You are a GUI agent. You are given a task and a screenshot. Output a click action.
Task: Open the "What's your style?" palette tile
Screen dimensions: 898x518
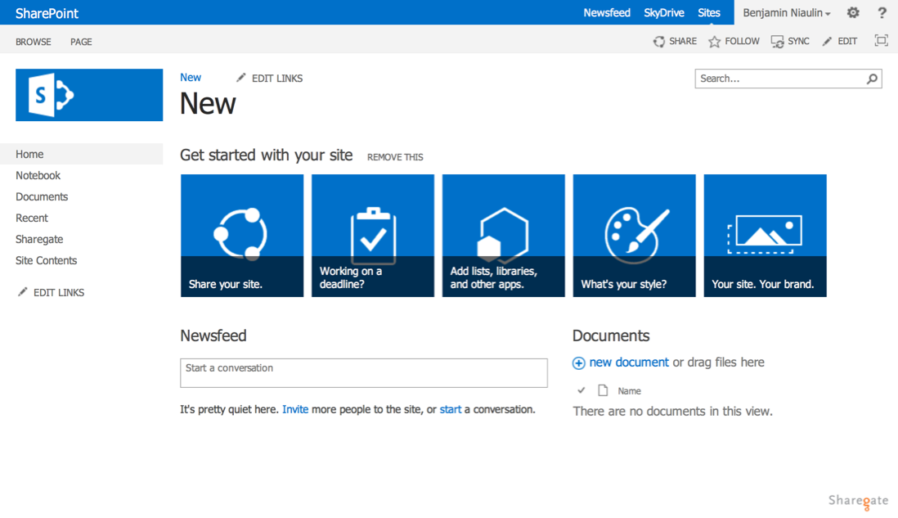tap(634, 235)
